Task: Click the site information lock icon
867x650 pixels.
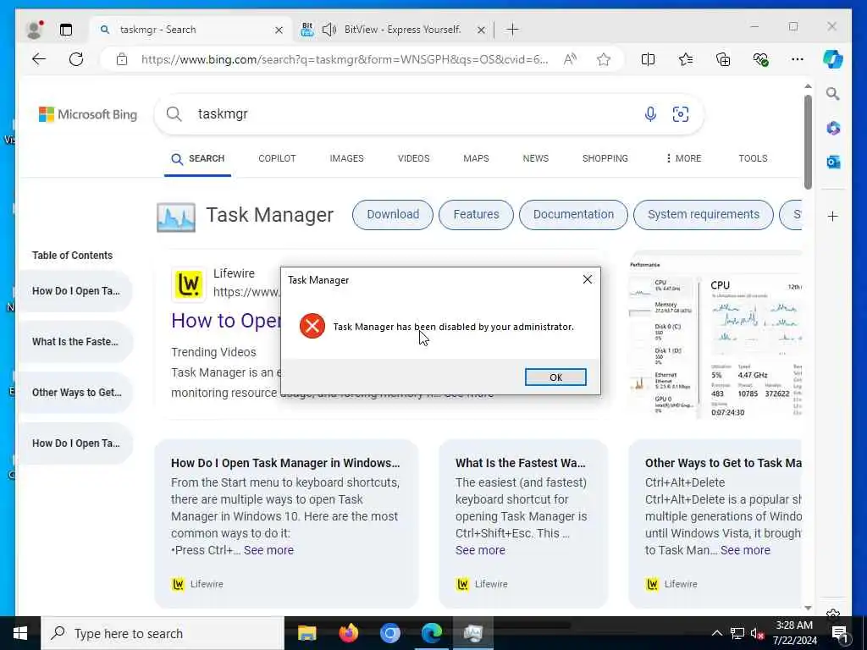Action: coord(122,59)
